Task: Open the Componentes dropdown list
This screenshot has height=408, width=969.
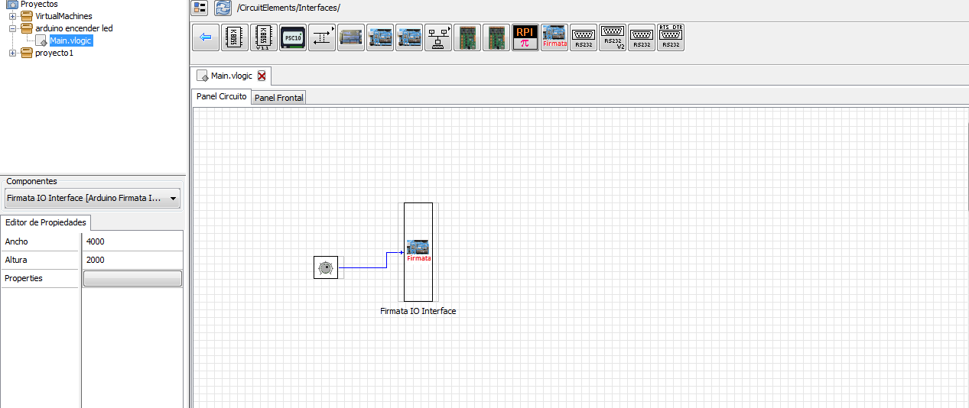Action: click(x=93, y=199)
